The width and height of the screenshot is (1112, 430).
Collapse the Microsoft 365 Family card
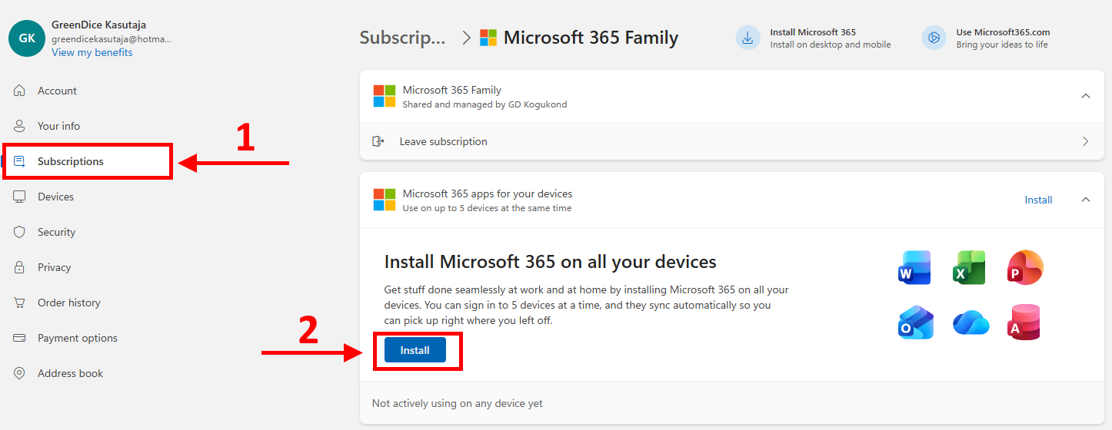[1086, 96]
